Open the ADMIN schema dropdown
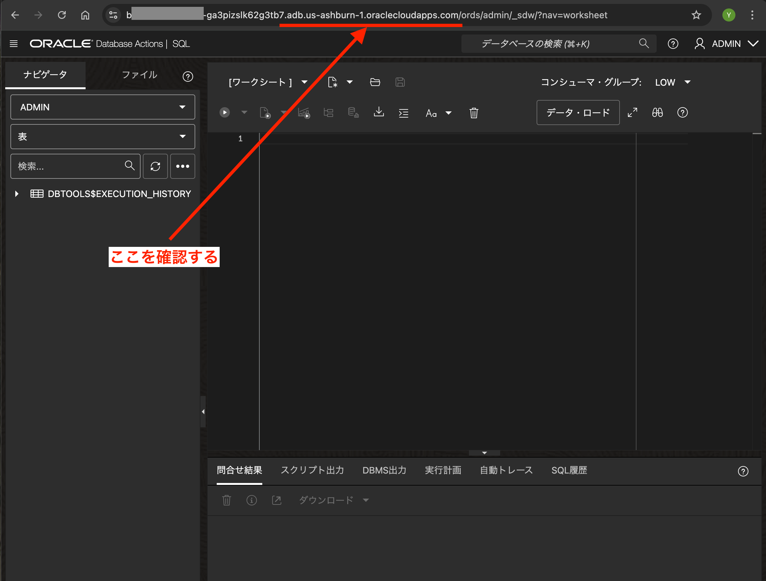 point(103,107)
